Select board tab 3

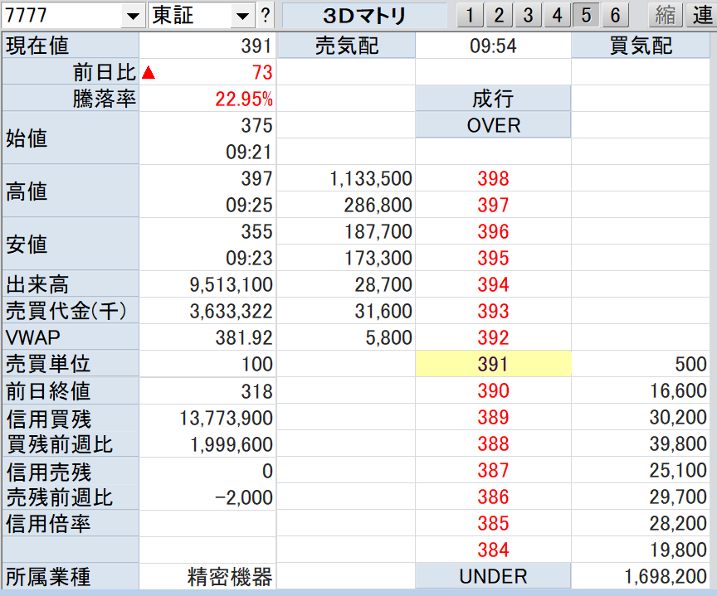click(528, 15)
